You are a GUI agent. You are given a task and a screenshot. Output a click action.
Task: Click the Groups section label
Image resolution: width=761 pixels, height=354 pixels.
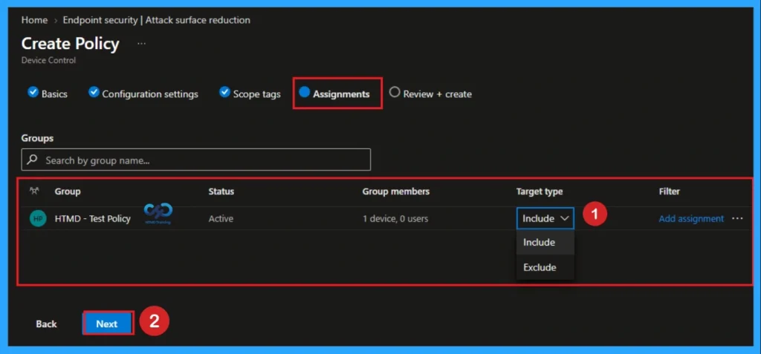coord(37,138)
